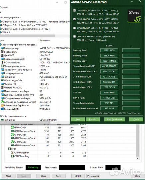Screen dimensions: 145x180
Task: Open the Справка menu
Action: click(4, 7)
